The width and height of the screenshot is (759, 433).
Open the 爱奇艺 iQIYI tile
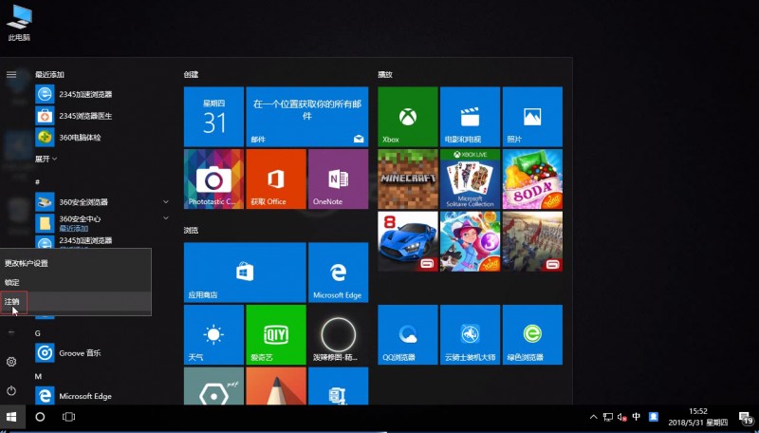[276, 334]
